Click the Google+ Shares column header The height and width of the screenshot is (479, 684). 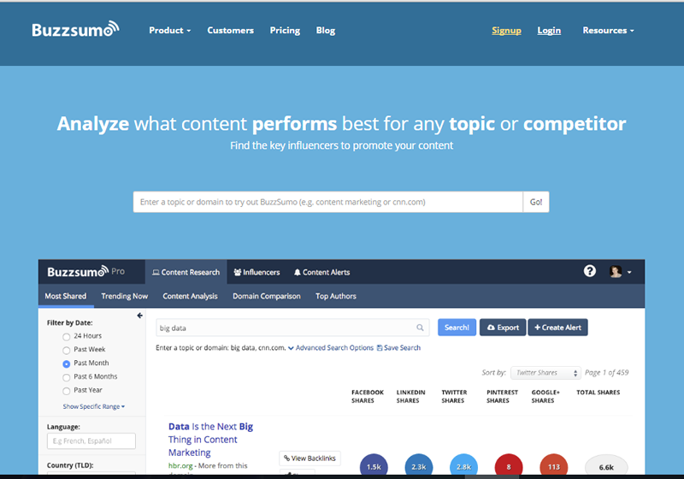click(x=545, y=396)
